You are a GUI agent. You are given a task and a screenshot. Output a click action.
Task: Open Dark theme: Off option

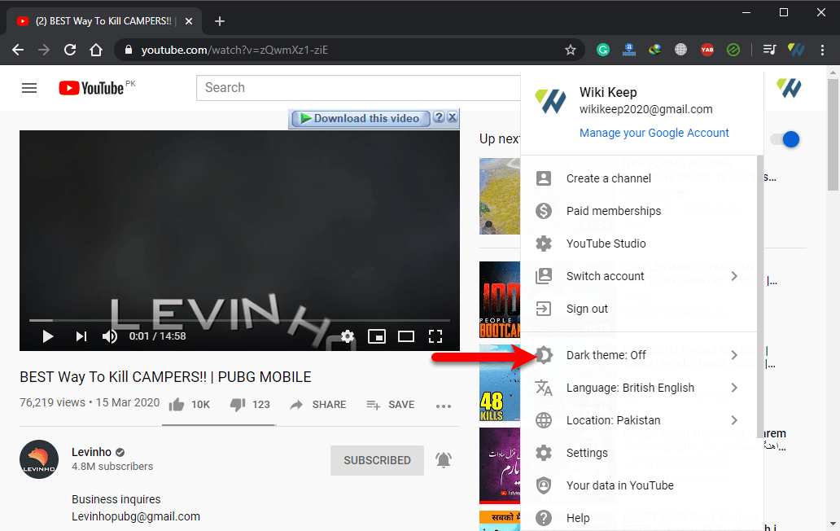point(639,355)
